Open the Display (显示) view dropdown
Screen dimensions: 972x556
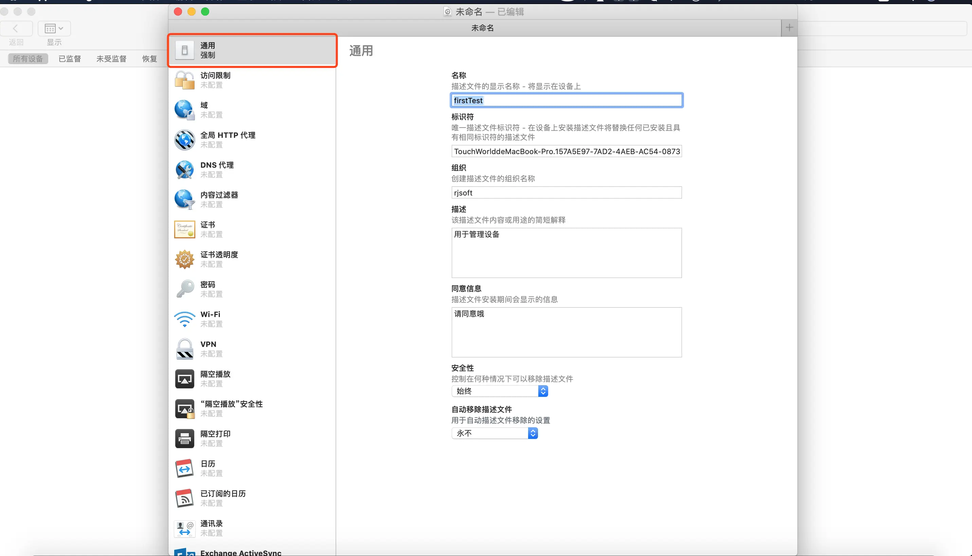tap(54, 28)
